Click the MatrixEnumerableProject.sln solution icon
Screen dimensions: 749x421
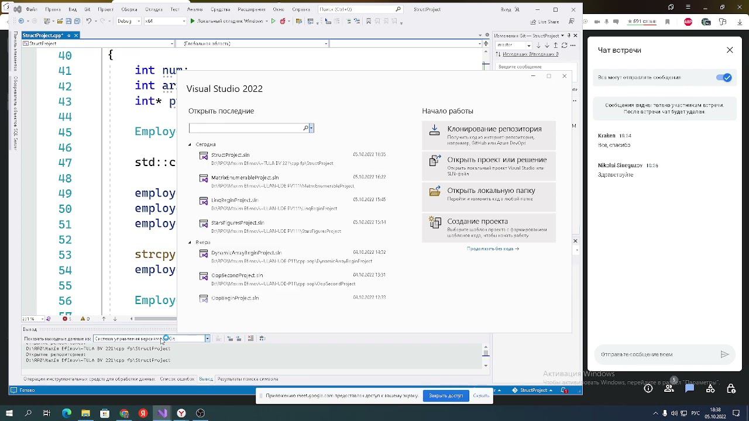[204, 178]
